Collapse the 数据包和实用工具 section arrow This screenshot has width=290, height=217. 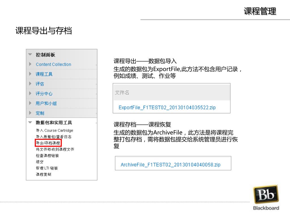30,122
